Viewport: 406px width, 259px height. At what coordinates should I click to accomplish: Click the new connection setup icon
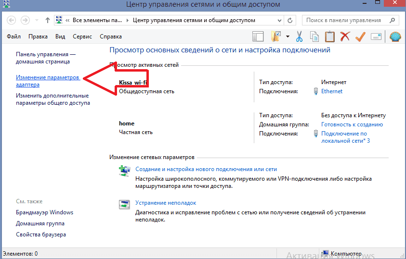tap(125, 171)
